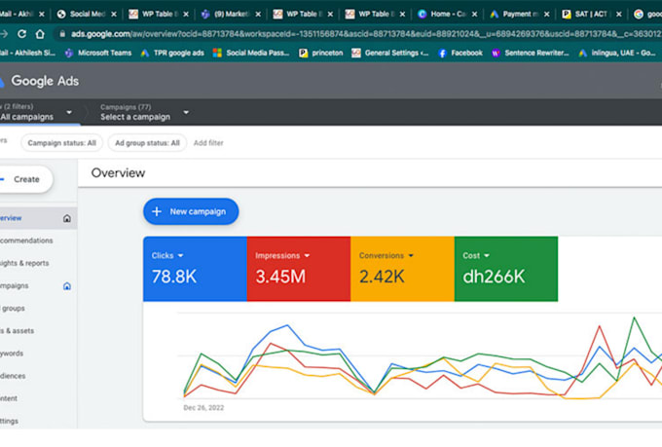This screenshot has width=662, height=447.
Task: Open Ads & assets in the sidebar
Action: tap(17, 331)
